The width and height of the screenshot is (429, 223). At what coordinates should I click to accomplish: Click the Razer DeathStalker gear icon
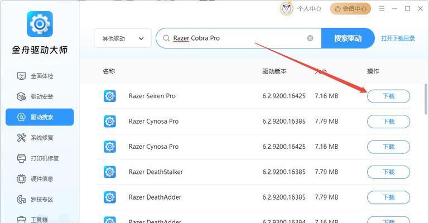[110, 172]
